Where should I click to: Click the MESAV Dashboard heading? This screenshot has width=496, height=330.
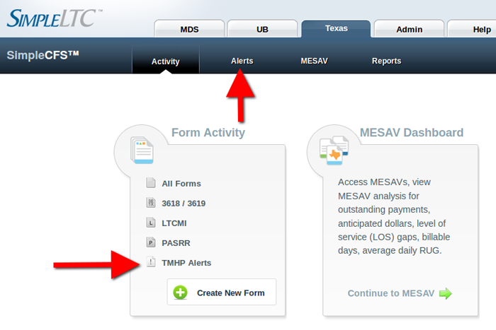click(412, 133)
